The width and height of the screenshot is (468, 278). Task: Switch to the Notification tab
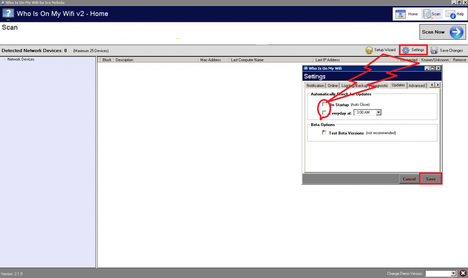pos(315,85)
